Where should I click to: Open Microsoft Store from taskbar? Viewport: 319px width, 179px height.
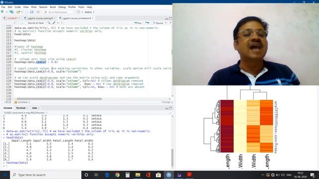[159, 175]
